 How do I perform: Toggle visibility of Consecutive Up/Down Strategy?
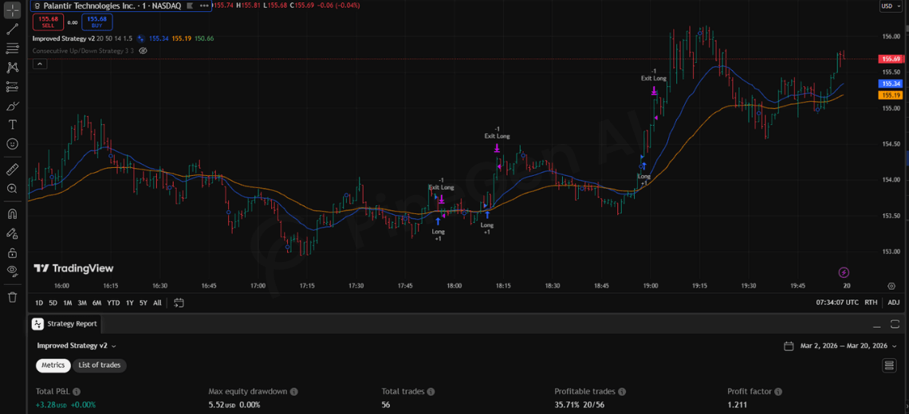pos(143,50)
